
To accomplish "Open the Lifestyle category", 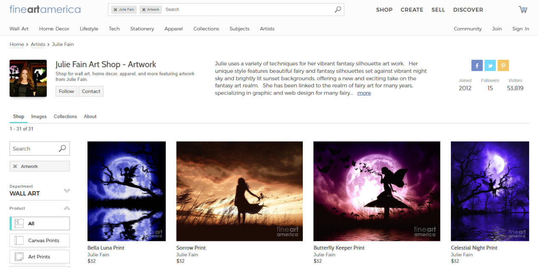I will click(x=89, y=29).
